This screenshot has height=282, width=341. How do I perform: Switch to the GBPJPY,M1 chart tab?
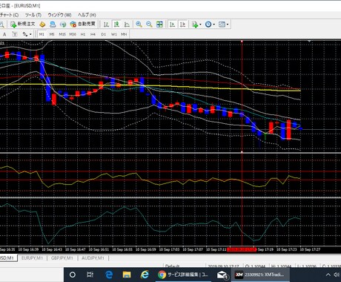[62, 258]
